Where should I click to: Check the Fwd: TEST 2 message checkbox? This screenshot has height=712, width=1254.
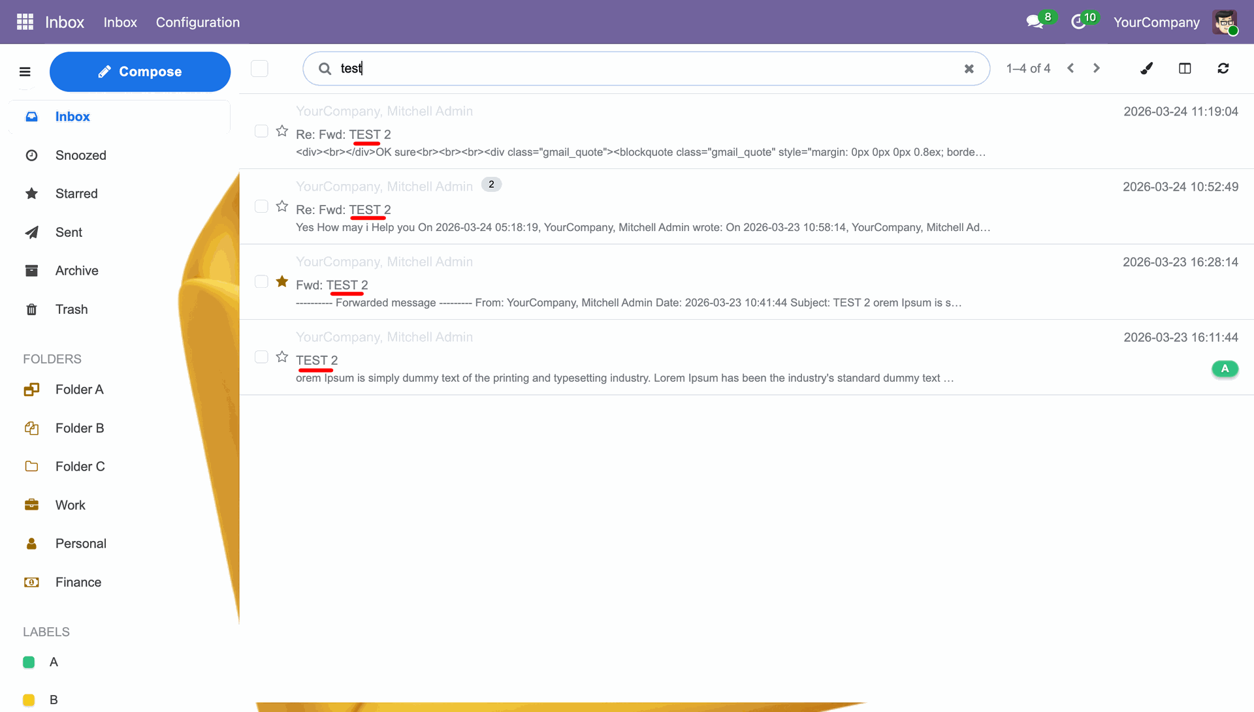point(261,281)
